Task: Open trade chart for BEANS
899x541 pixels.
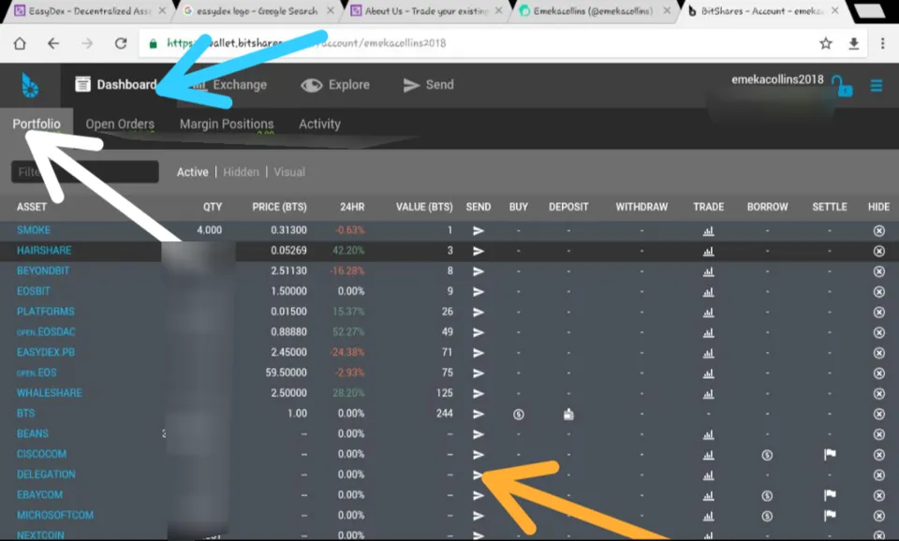Action: (x=709, y=434)
